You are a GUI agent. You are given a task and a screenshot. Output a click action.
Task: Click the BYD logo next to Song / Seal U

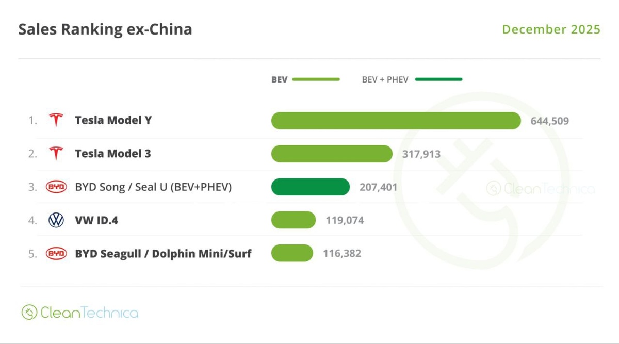(56, 187)
